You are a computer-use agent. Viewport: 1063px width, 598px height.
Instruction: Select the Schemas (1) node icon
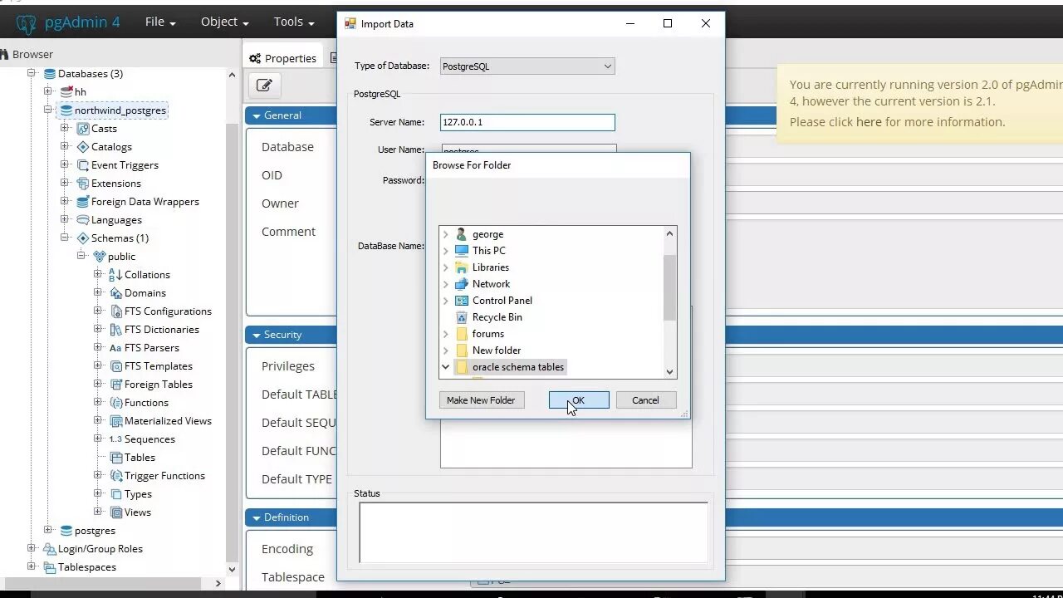[x=82, y=238]
